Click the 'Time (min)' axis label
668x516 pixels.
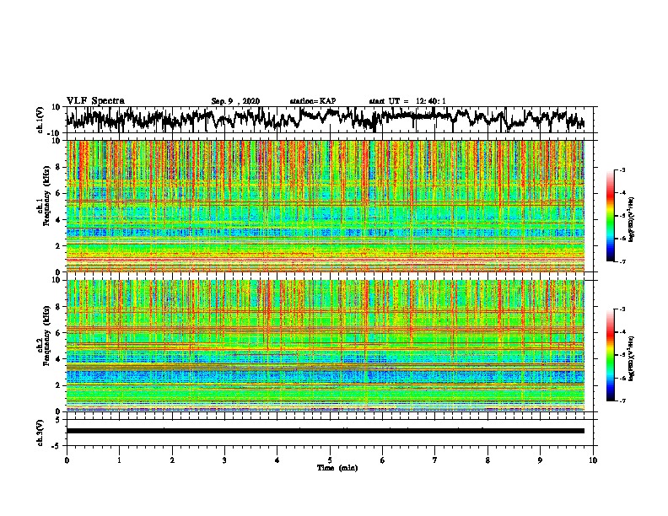(x=337, y=468)
